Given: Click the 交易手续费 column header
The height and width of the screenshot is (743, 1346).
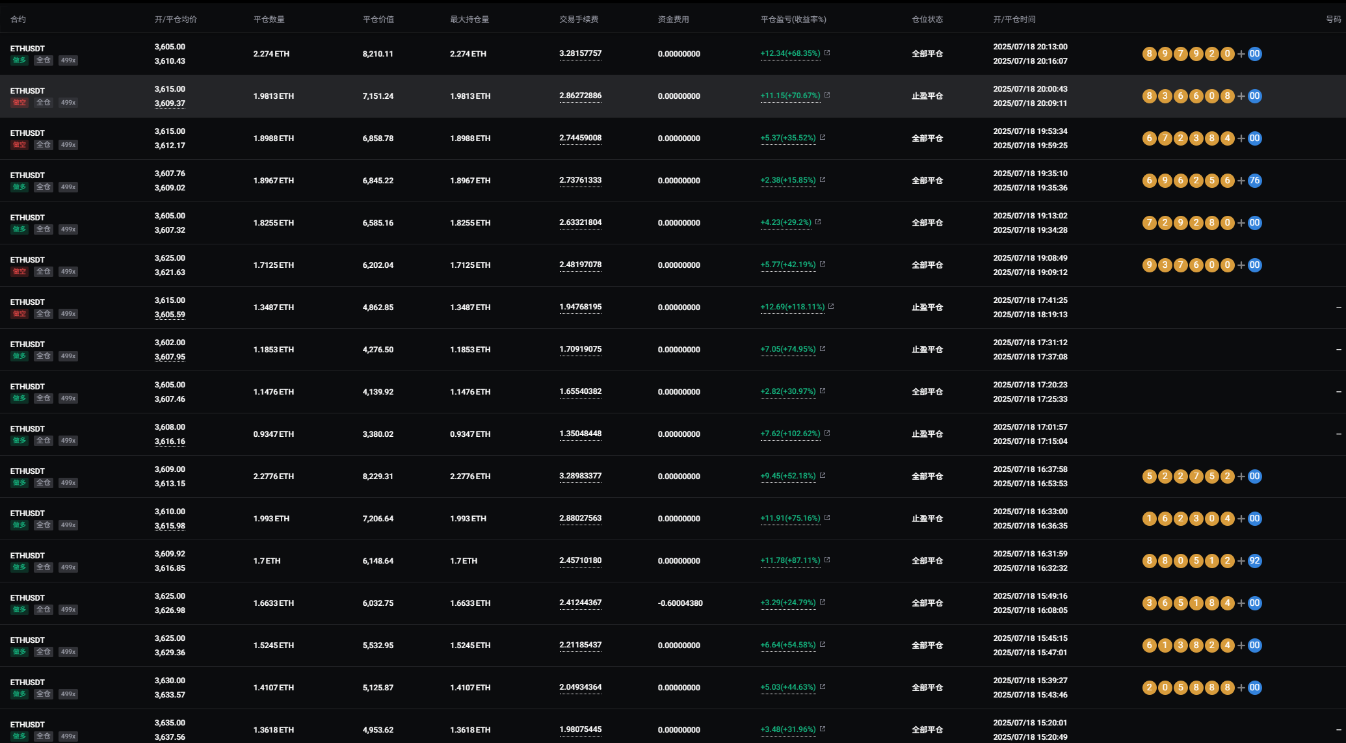Looking at the screenshot, I should (579, 20).
